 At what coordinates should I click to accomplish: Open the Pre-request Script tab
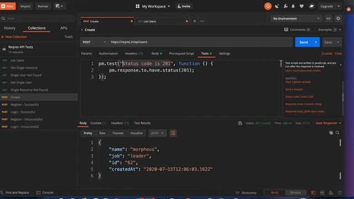[181, 54]
